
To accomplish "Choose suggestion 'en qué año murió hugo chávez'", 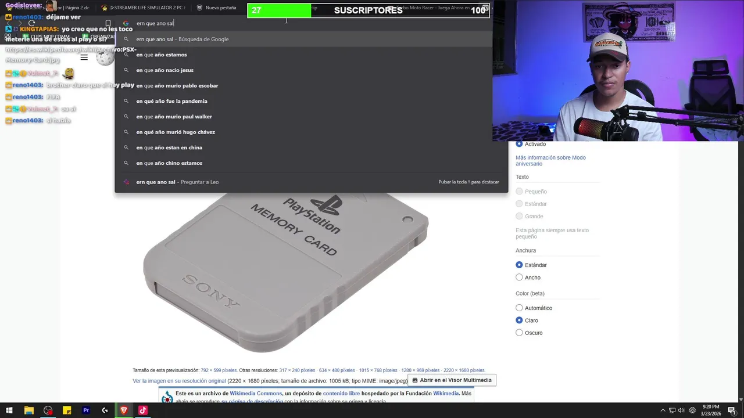I will 311,132.
